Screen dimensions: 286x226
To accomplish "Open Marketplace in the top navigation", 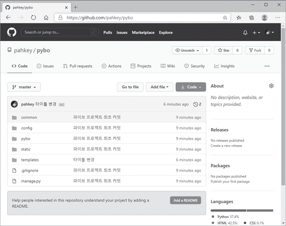I will coord(143,32).
